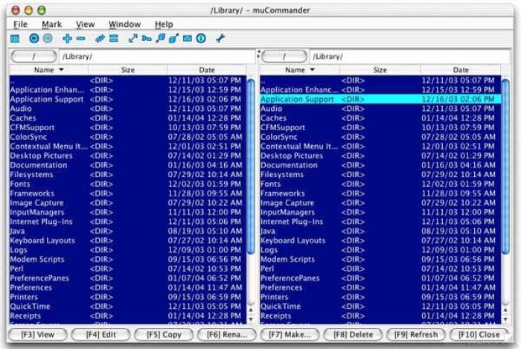Click the [F4] Edit button
This screenshot has width=521, height=349.
coord(100,335)
